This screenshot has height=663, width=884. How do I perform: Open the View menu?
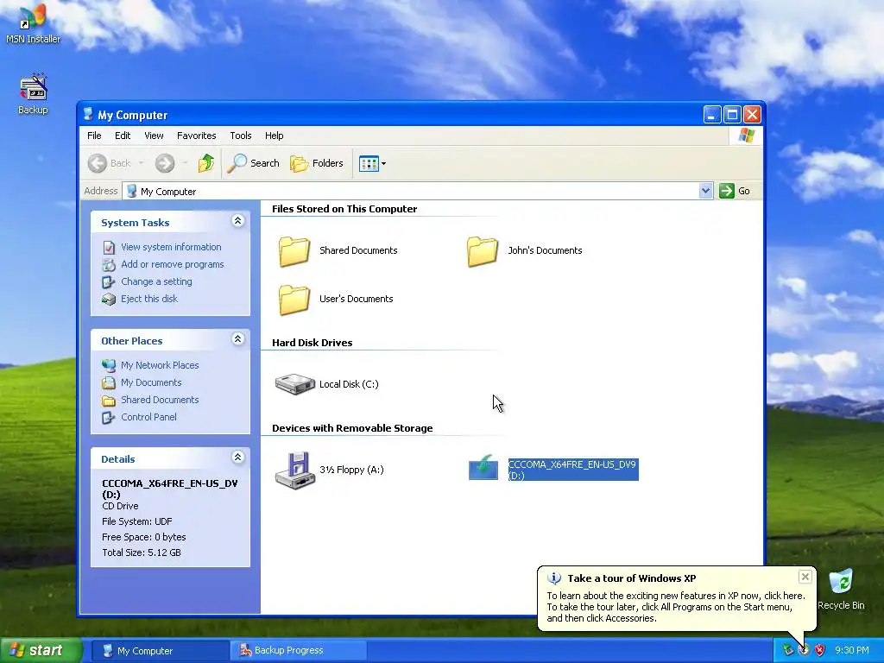point(154,136)
